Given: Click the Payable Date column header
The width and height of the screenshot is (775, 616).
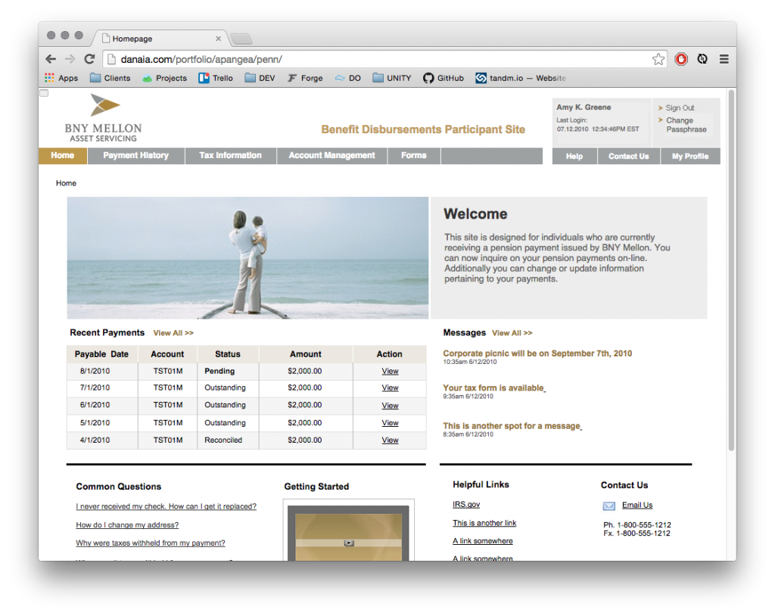Looking at the screenshot, I should coord(101,354).
